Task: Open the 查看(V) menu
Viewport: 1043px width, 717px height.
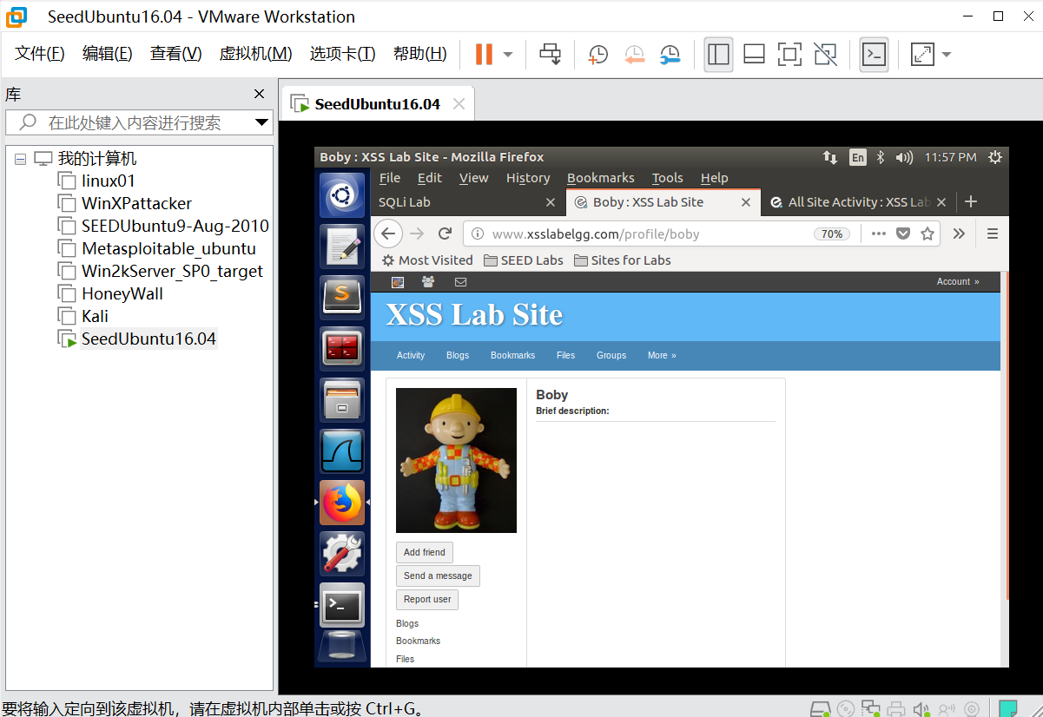Action: (175, 54)
